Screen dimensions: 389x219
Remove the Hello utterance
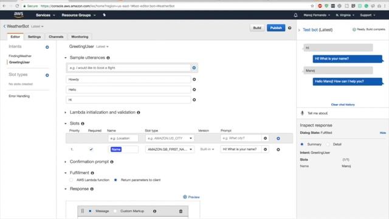point(194,89)
